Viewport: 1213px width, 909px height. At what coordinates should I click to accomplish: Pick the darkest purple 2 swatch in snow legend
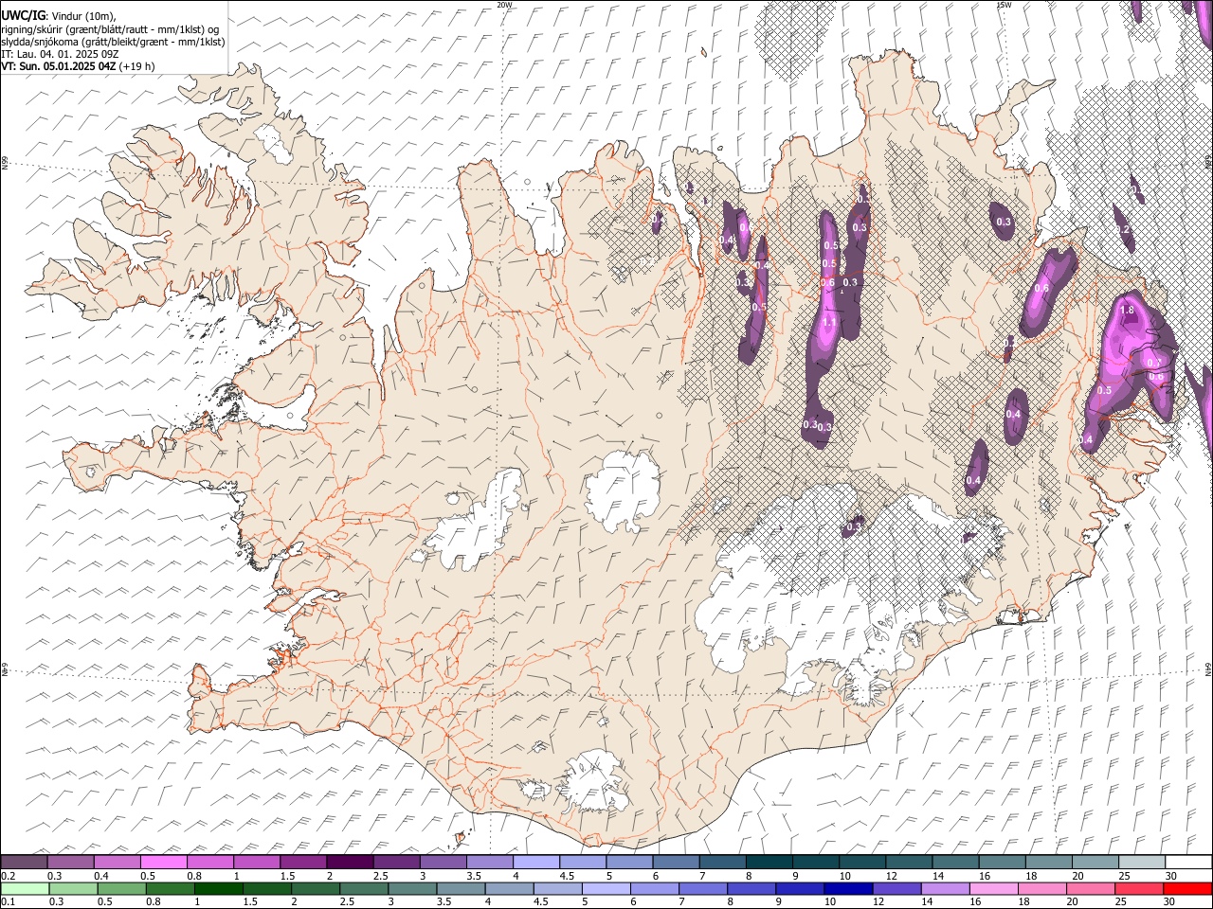pyautogui.click(x=349, y=863)
